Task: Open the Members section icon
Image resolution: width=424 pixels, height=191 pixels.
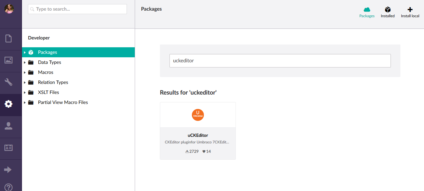Action: pyautogui.click(x=8, y=148)
